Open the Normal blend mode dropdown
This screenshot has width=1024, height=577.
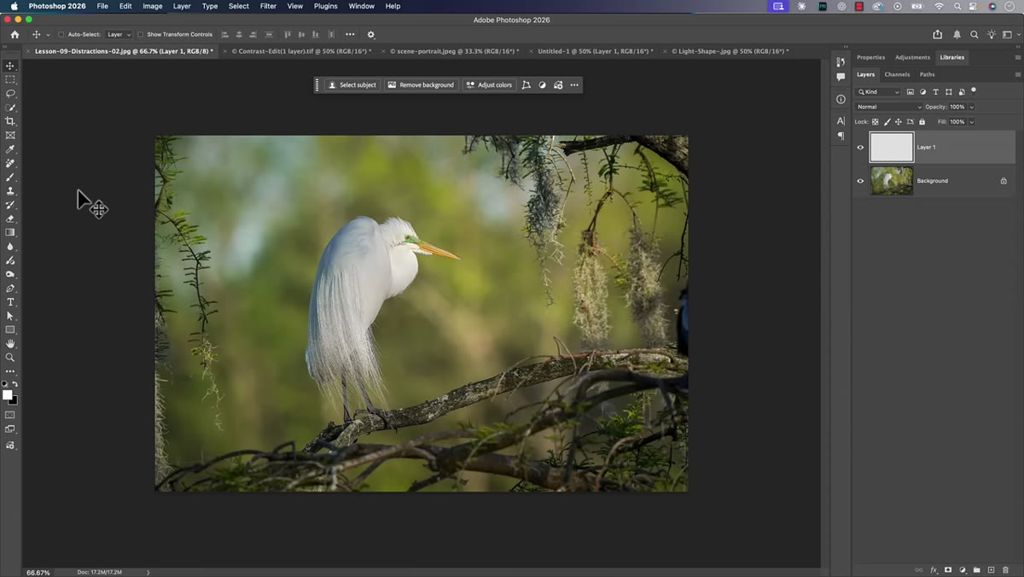pyautogui.click(x=888, y=107)
